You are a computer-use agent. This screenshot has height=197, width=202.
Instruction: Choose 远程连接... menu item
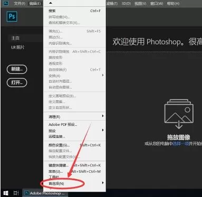point(74,136)
